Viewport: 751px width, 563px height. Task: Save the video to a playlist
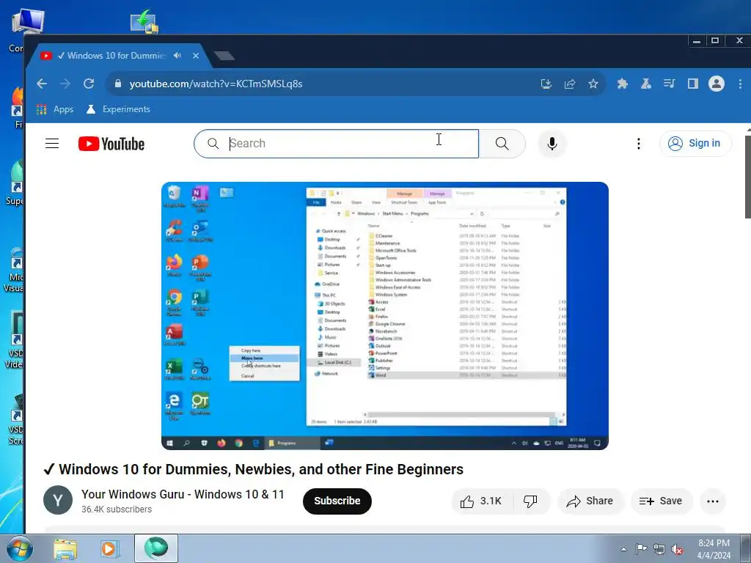[x=661, y=501]
